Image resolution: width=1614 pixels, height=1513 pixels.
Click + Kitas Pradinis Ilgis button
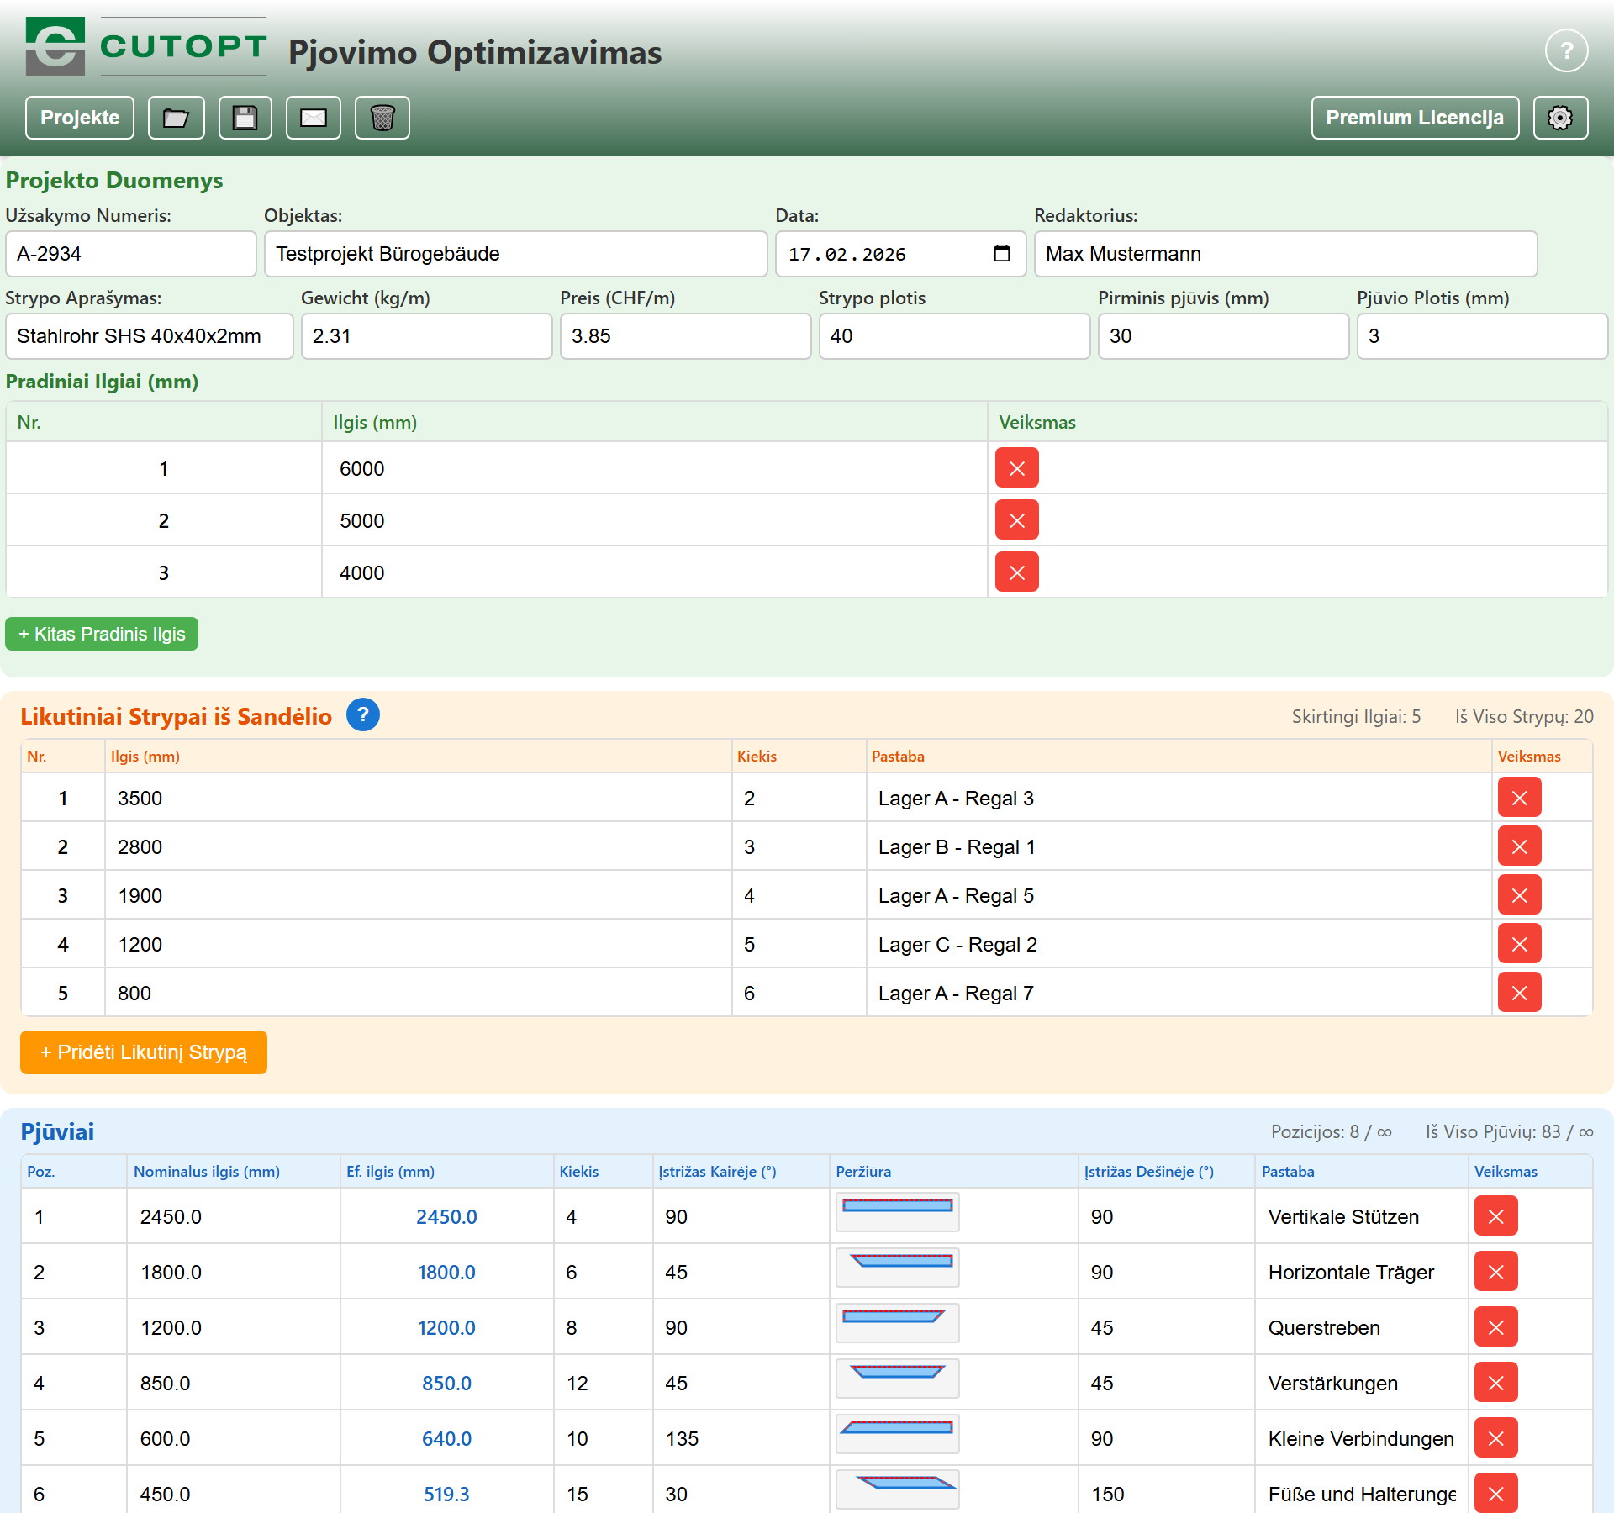(x=102, y=634)
